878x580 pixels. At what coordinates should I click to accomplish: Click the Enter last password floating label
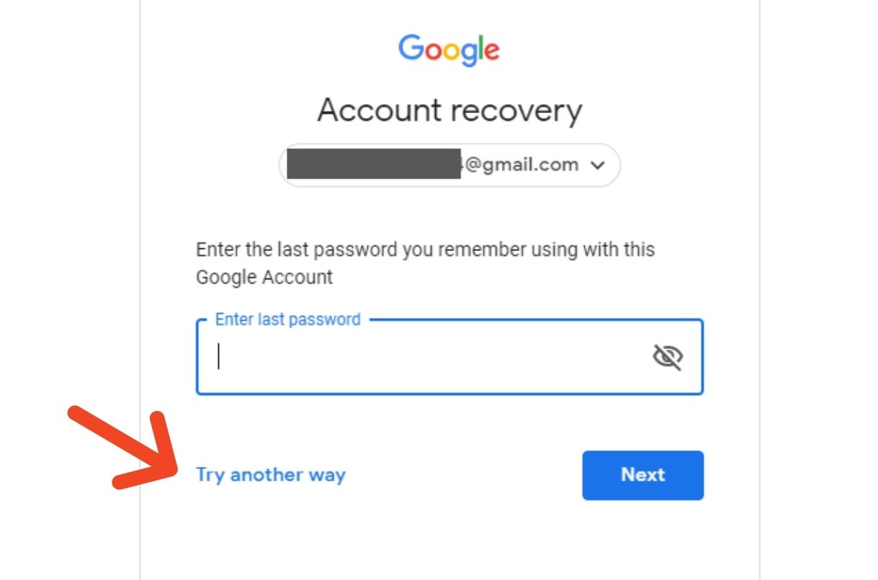pos(288,320)
